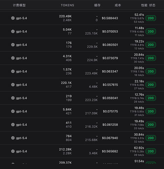Click the cache value 217.09K
Image resolution: width=164 pixels, height=169 pixels.
[91, 113]
